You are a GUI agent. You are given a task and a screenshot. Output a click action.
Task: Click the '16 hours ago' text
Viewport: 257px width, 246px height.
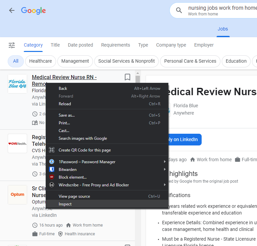[51, 225]
